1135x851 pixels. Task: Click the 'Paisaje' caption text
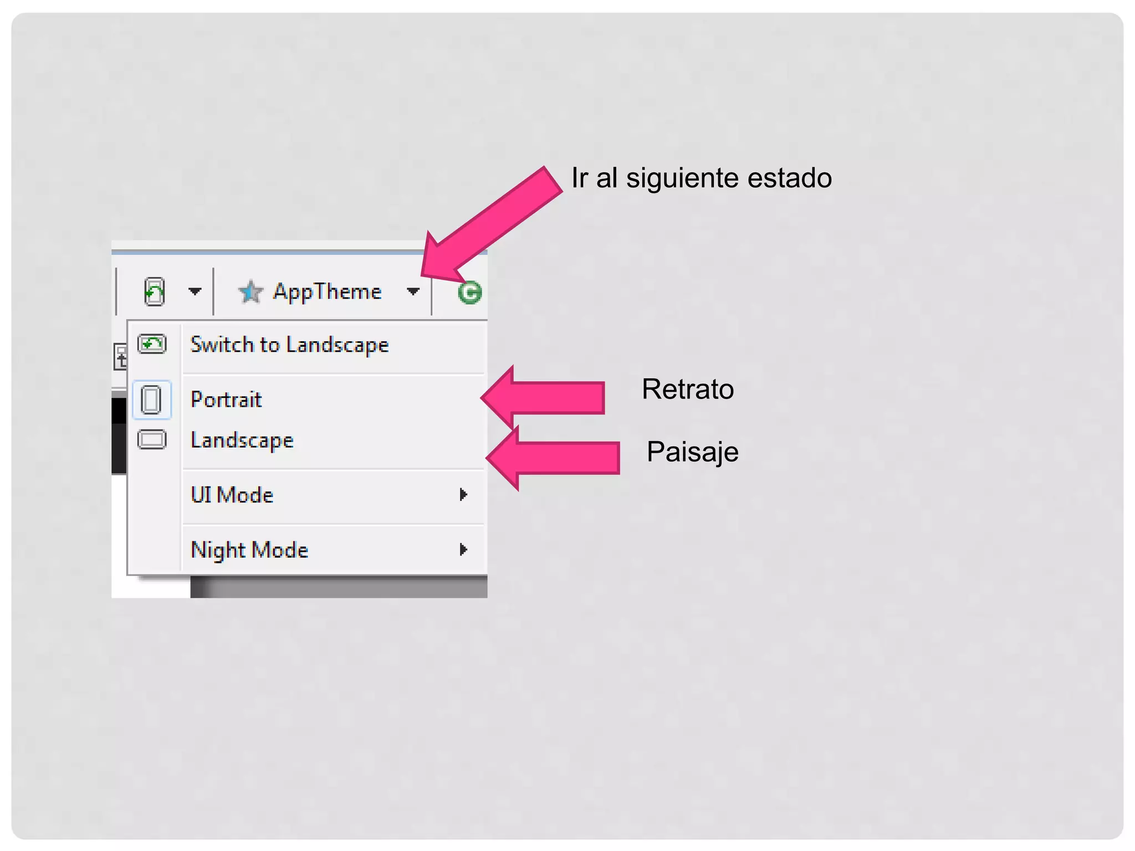coord(692,452)
